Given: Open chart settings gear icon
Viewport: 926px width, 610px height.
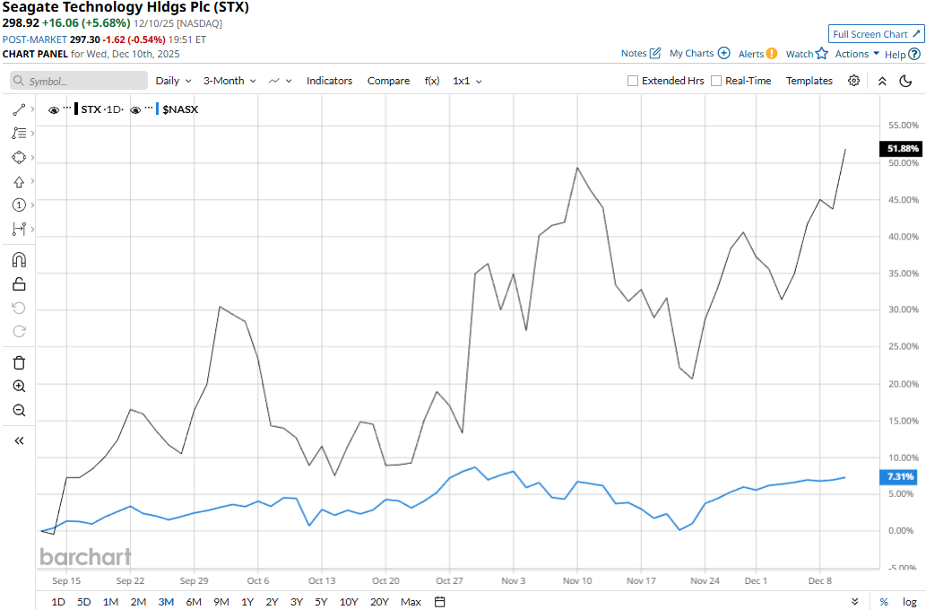Looking at the screenshot, I should coord(853,81).
